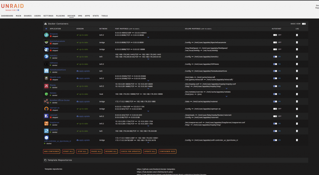This screenshot has height=175, width=319.
Task: Go to the Dashboard tab
Action: pos(7,16)
